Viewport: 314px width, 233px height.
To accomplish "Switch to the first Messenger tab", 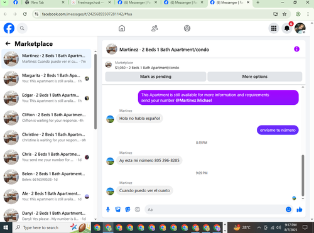I will click(x=138, y=3).
